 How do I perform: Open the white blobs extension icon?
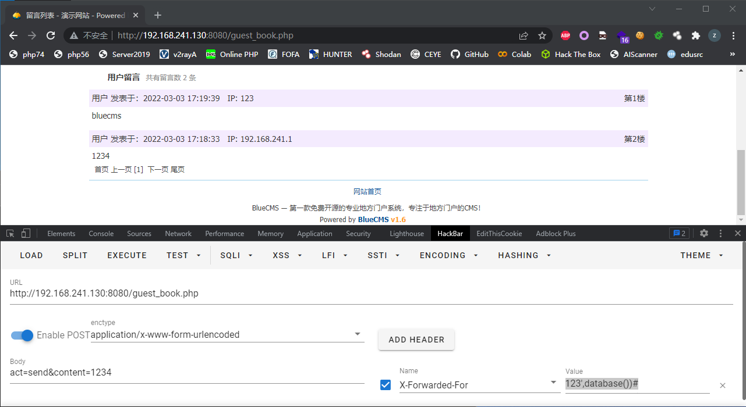pyautogui.click(x=677, y=35)
